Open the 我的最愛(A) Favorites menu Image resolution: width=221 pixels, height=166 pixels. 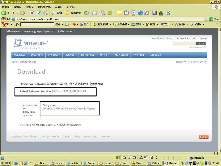[x=44, y=7]
